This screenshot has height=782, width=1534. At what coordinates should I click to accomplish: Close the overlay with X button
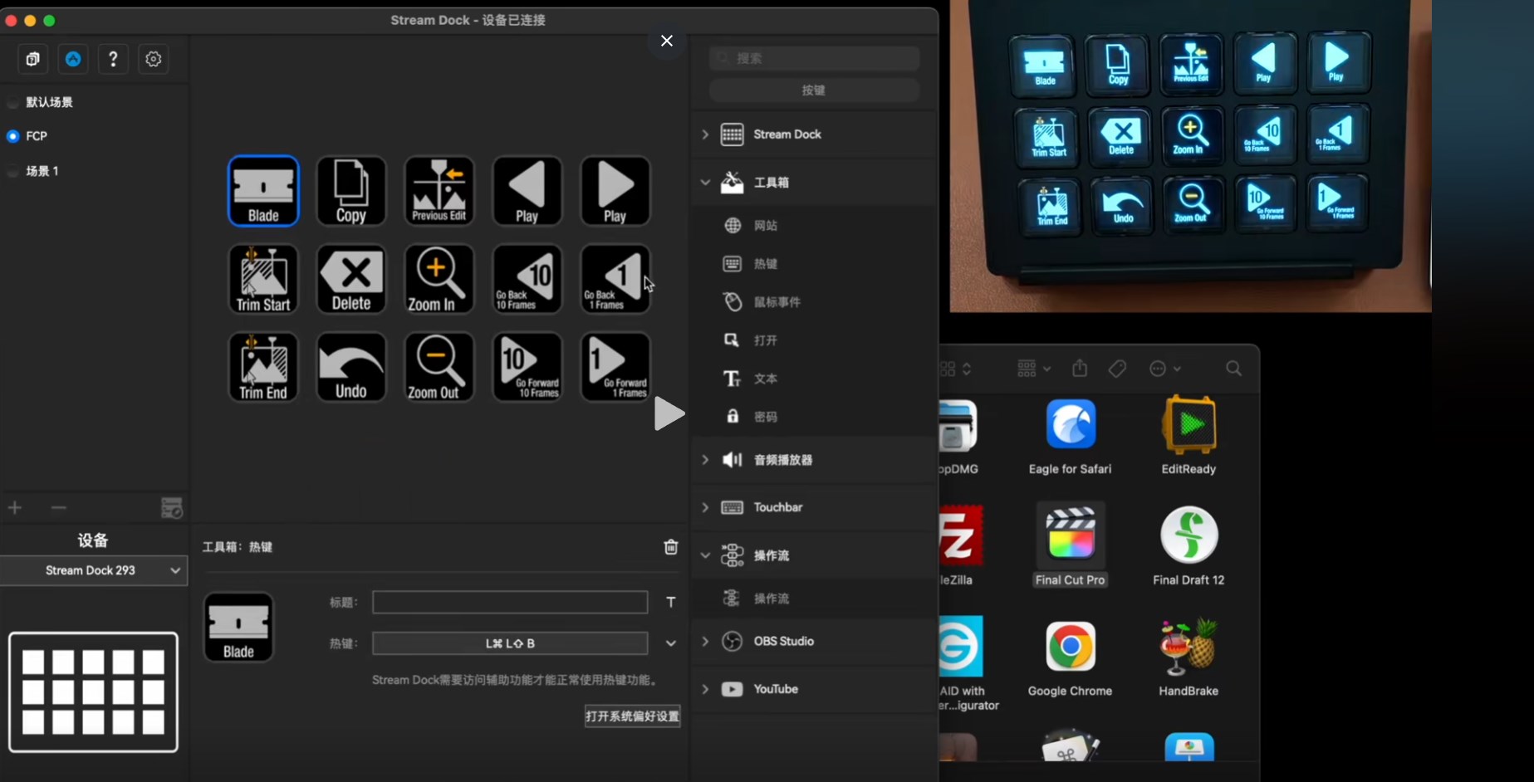pyautogui.click(x=666, y=41)
